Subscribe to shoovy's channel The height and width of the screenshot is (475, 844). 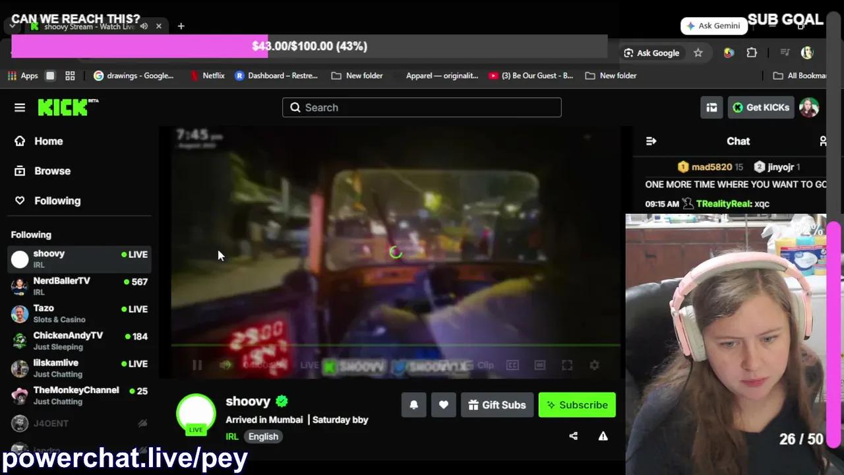(577, 405)
